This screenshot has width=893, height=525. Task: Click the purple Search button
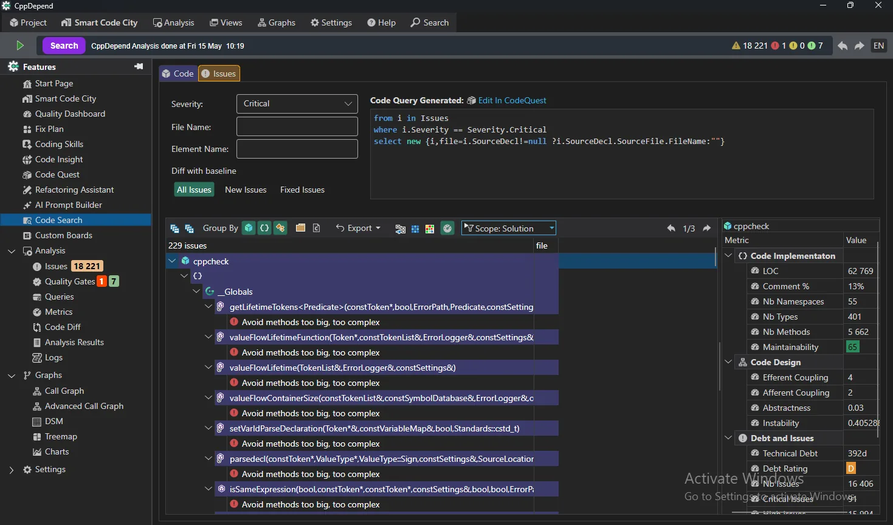pos(64,46)
